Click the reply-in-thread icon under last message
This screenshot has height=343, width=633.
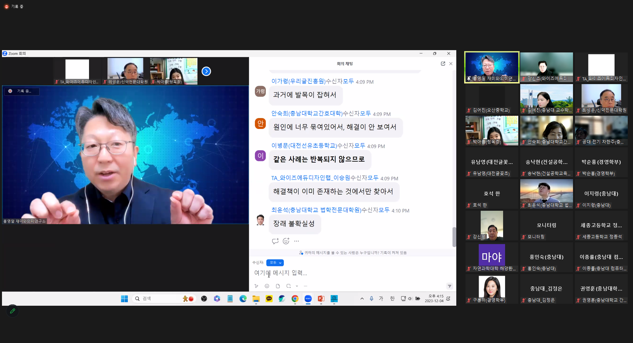(x=275, y=241)
